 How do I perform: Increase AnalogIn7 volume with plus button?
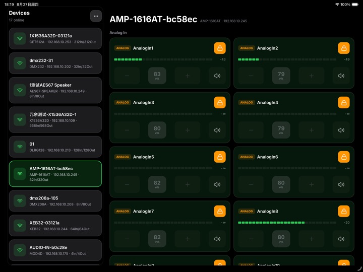pyautogui.click(x=188, y=239)
